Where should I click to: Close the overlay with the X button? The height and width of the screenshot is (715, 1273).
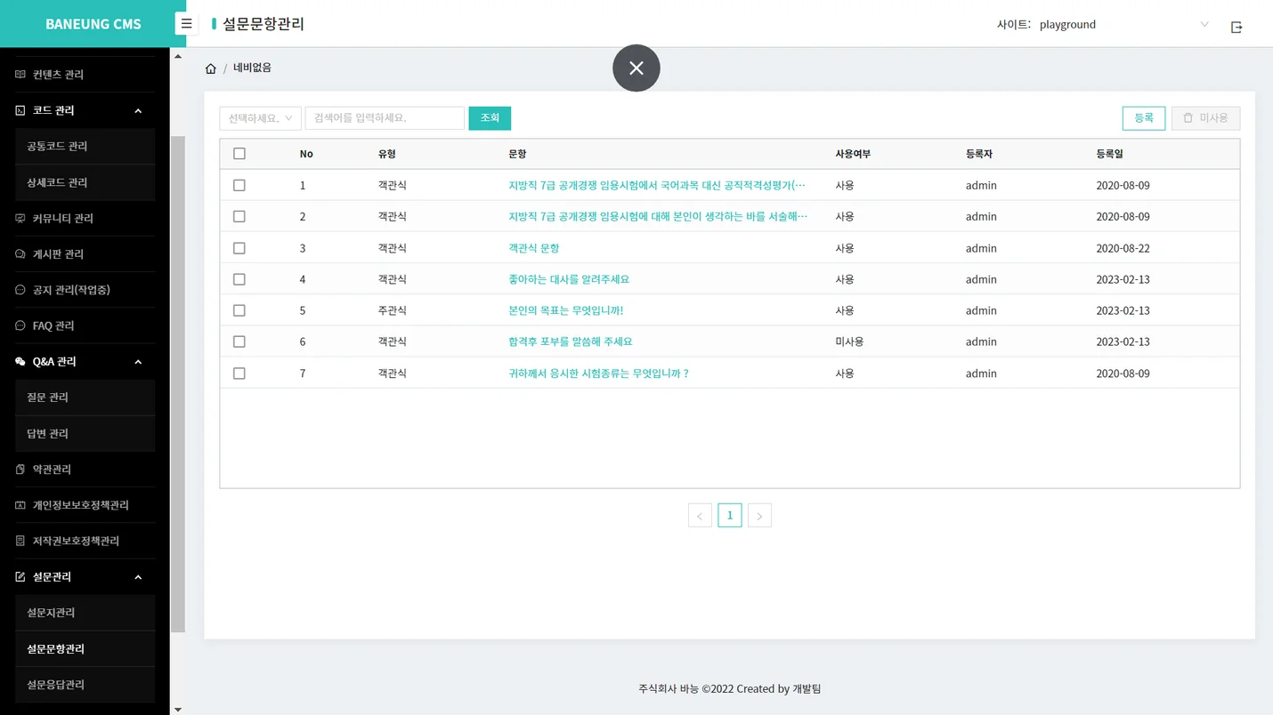[636, 68]
